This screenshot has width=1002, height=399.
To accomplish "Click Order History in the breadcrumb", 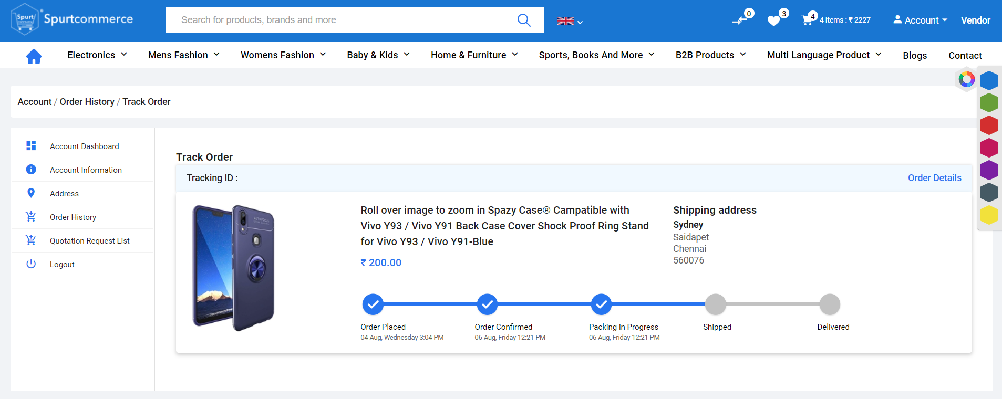I will click(x=87, y=102).
